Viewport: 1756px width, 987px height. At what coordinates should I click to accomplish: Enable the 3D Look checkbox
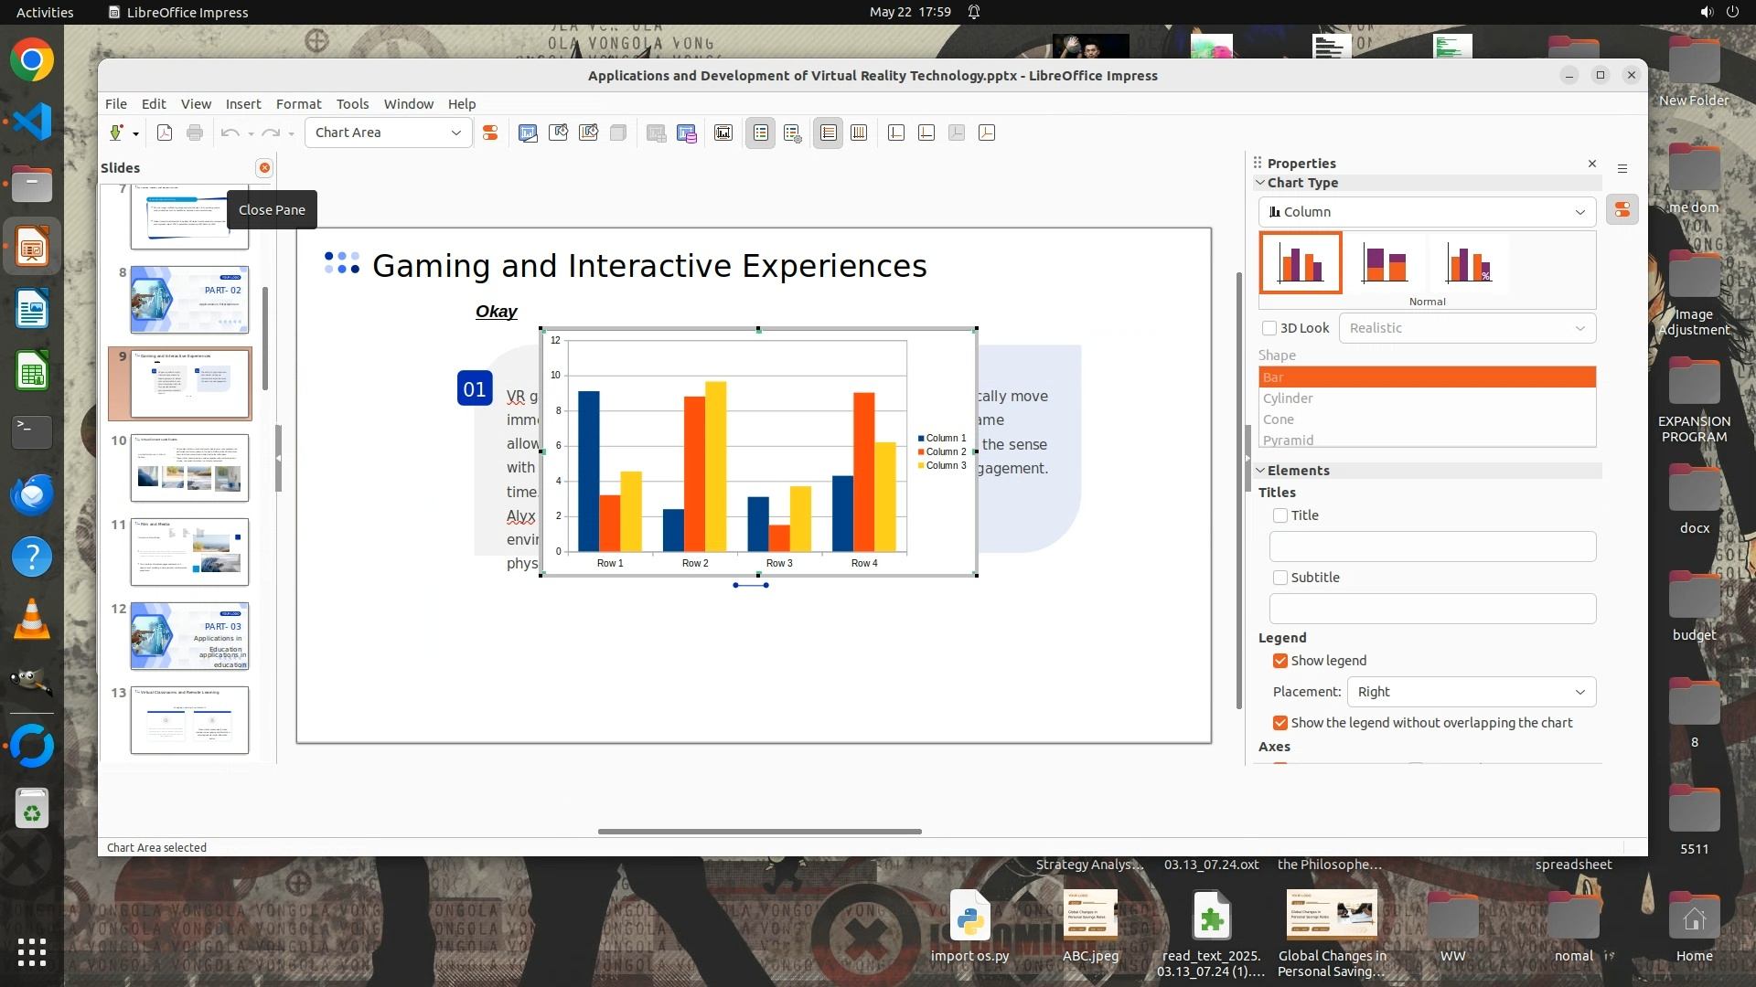click(1269, 328)
